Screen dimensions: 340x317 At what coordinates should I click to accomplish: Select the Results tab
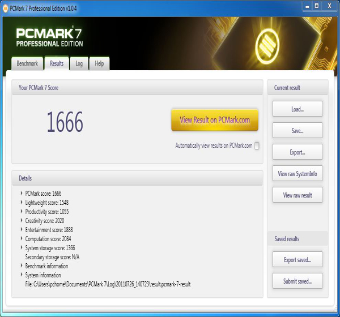(x=57, y=63)
